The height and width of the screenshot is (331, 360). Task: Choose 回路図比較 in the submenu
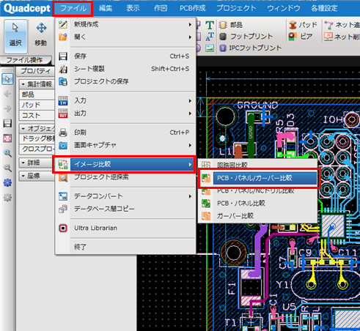(x=258, y=165)
